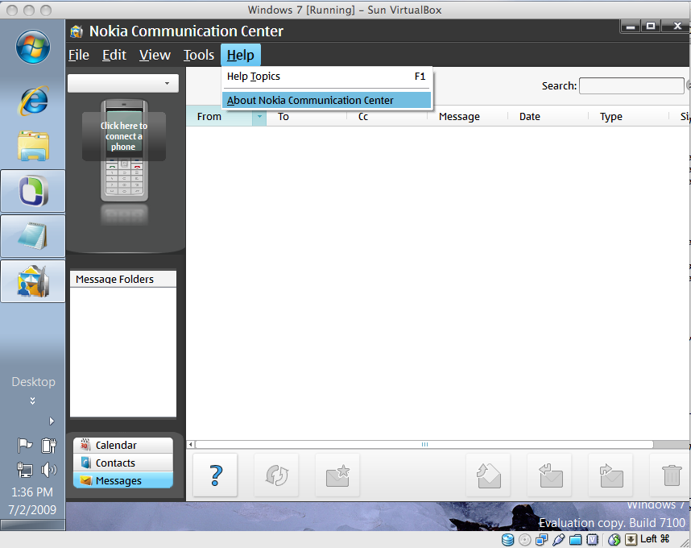Image resolution: width=691 pixels, height=548 pixels.
Task: Close the open Help menu
Action: pos(241,55)
